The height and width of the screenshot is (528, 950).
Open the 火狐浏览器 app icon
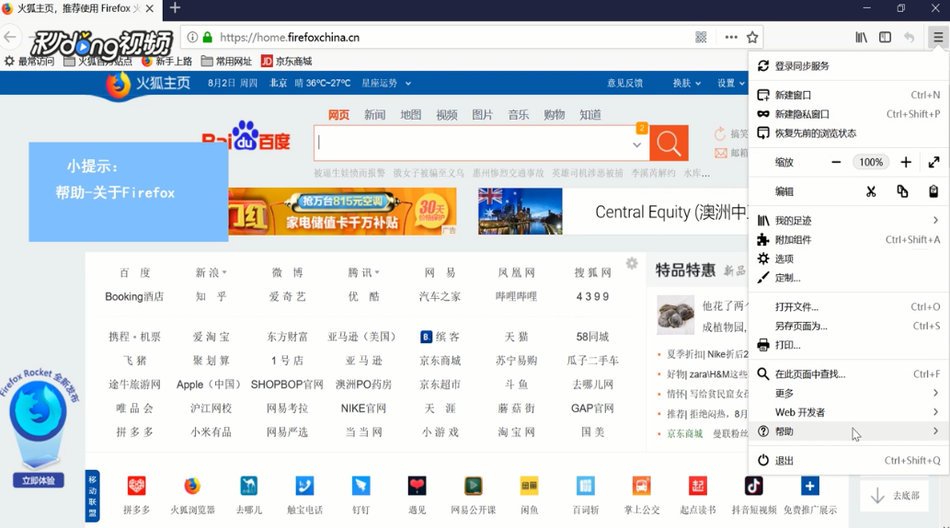click(x=192, y=487)
